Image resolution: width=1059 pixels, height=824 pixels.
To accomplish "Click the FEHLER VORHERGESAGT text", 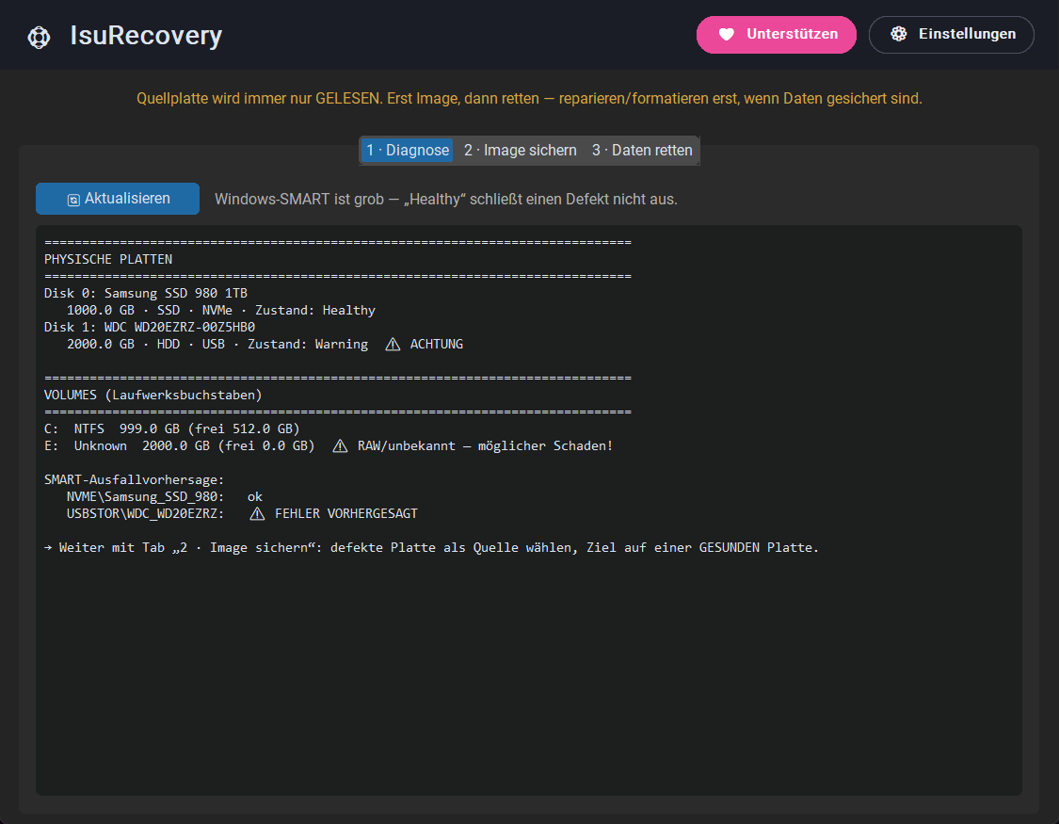I will pos(345,513).
